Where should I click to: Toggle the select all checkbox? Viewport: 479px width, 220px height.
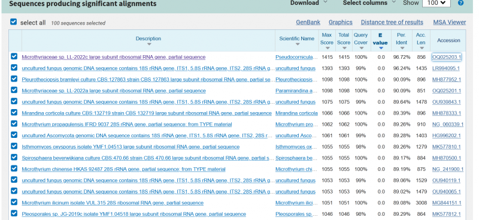(13, 22)
